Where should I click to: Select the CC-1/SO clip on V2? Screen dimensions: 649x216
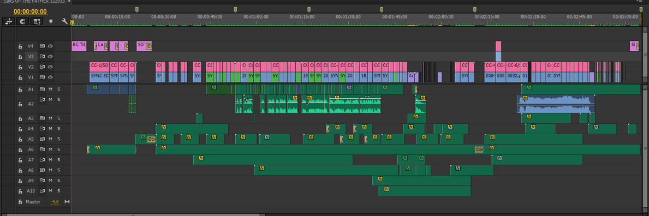tap(99, 67)
